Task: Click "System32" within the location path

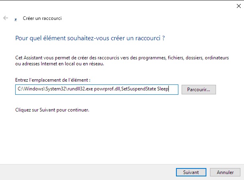Action: tap(48, 90)
